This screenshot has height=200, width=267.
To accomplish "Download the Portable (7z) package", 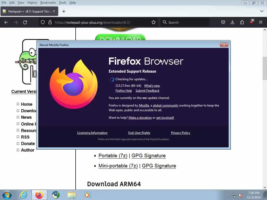I will (x=113, y=156).
